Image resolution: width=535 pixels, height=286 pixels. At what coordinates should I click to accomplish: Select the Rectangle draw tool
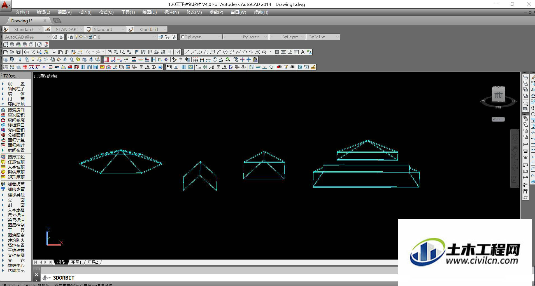pyautogui.click(x=213, y=52)
